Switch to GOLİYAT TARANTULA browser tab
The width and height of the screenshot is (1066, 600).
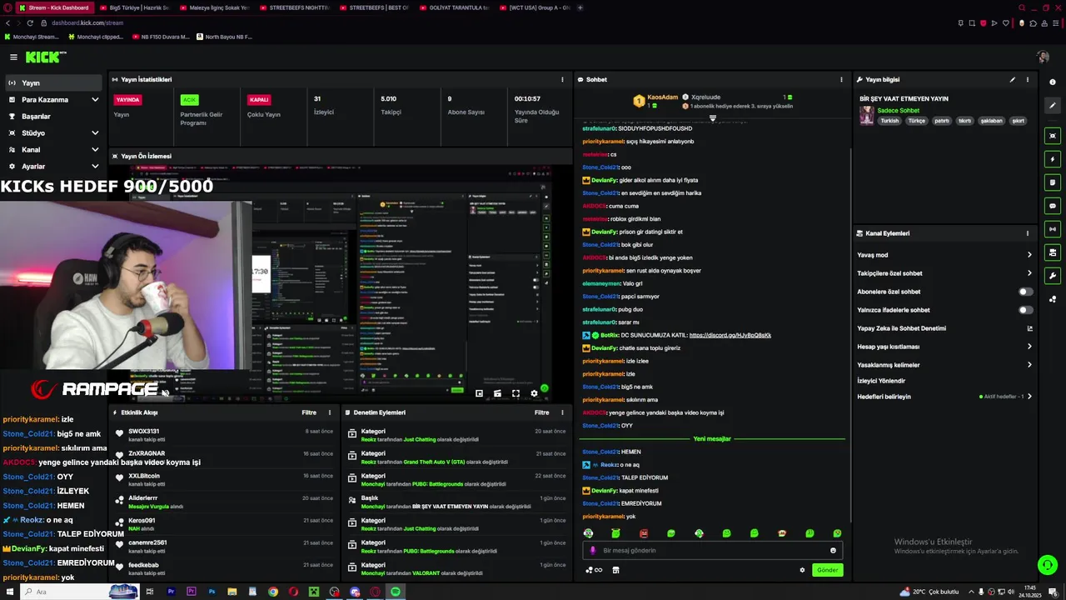(x=454, y=7)
